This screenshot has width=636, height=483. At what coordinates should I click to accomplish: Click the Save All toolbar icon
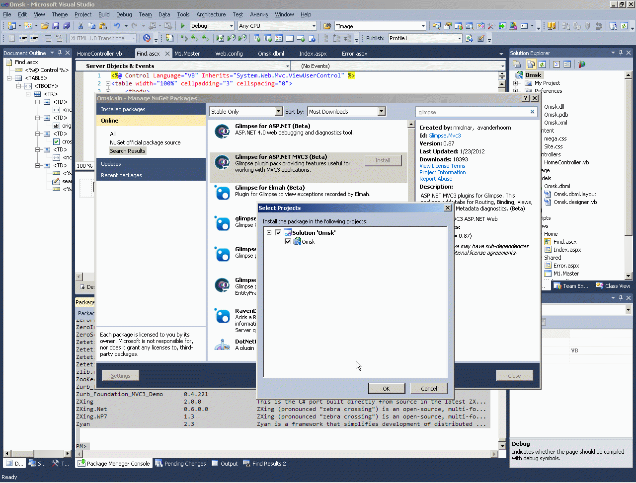coord(67,26)
